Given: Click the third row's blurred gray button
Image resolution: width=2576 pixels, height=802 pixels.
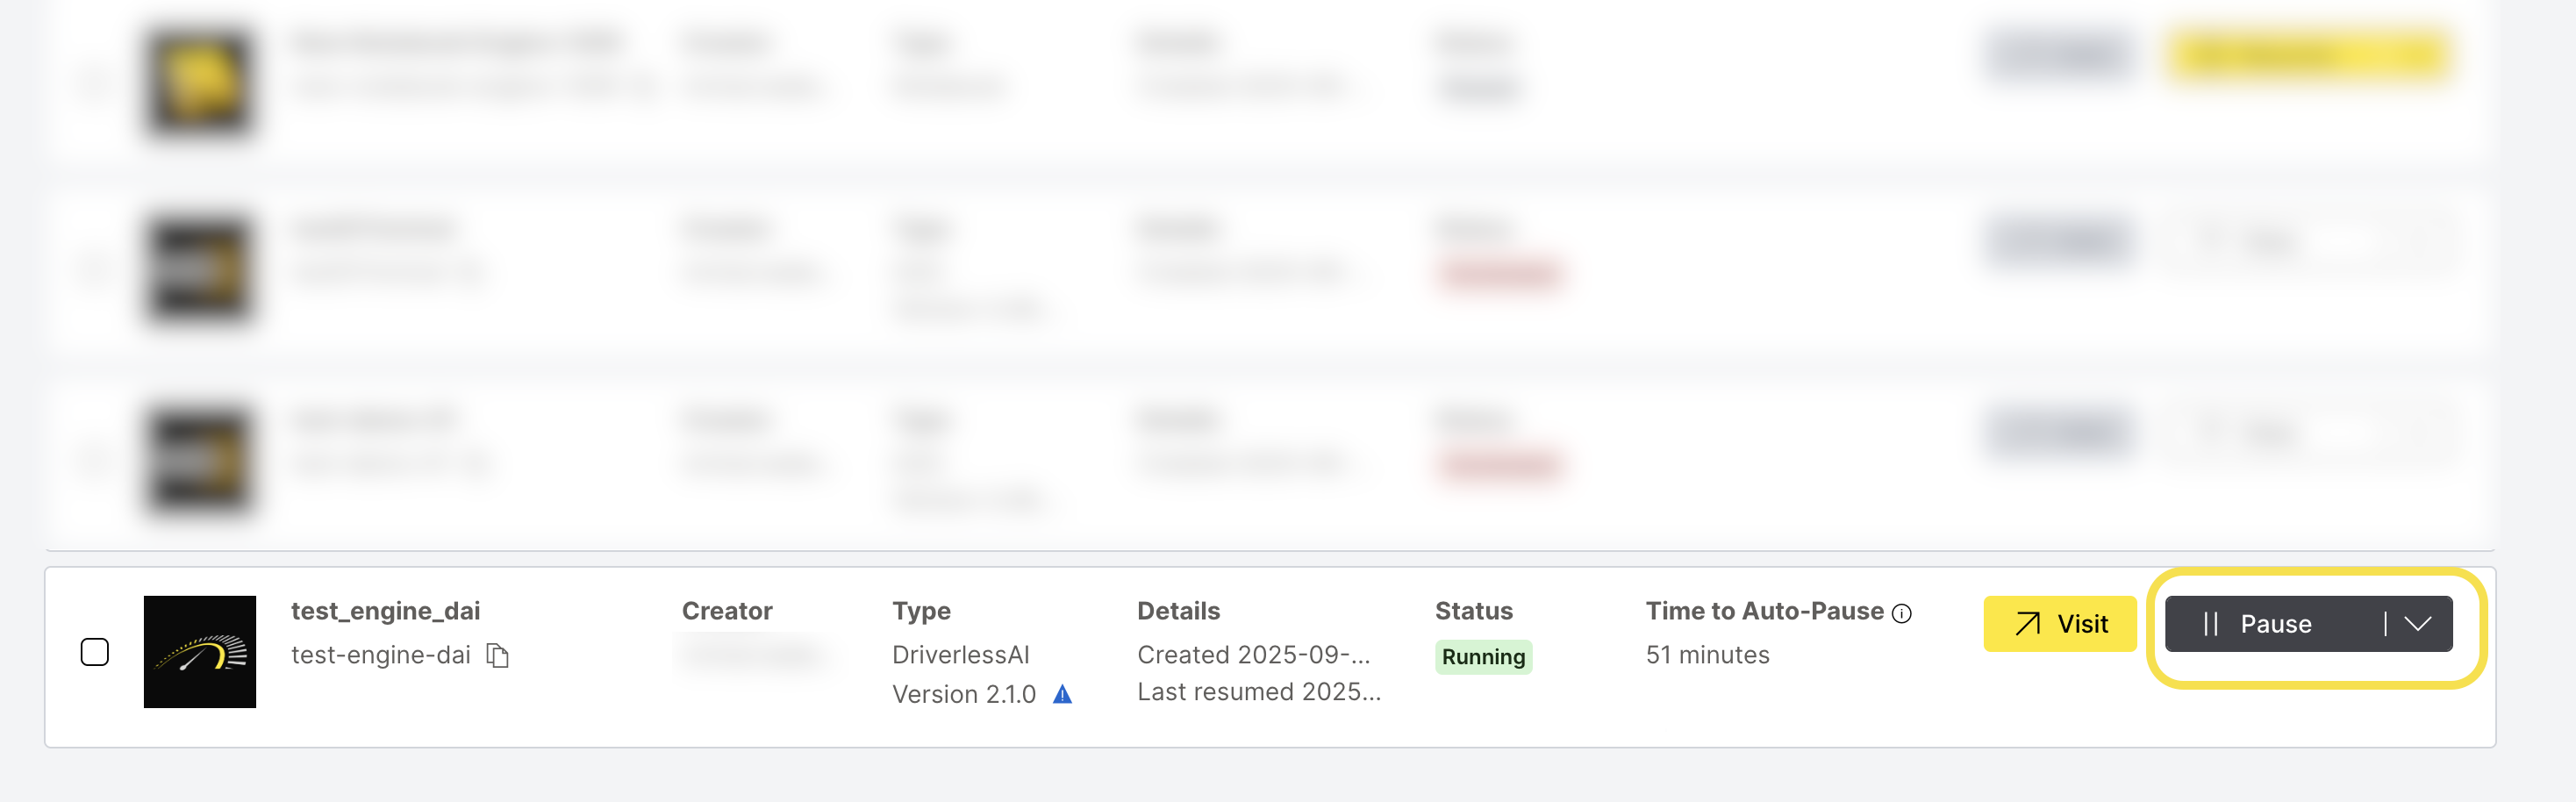Looking at the screenshot, I should pyautogui.click(x=2058, y=433).
